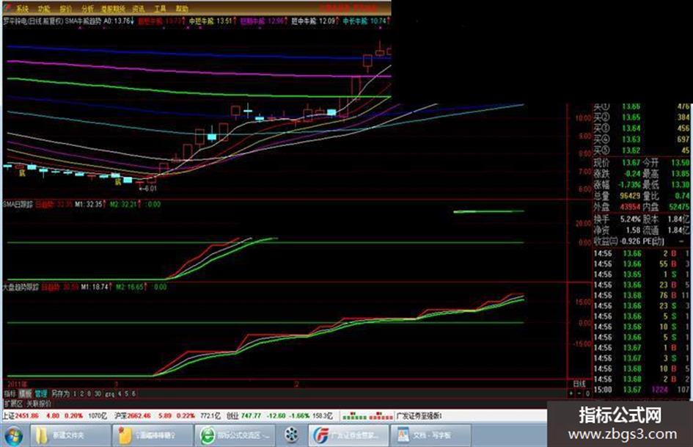Screen dimensions: 693x447
Task: Click the 2011年 date axis label
Action: point(18,384)
